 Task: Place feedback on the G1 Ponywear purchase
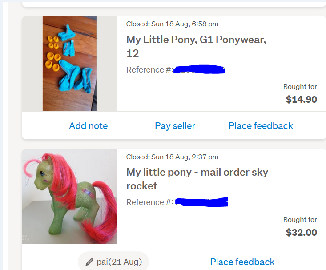tap(261, 126)
